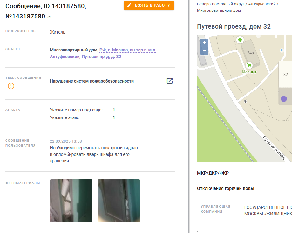Viewport: 292px width, 233px height.
Task: Expand the Отключения горячей воды section
Action: coord(226,188)
